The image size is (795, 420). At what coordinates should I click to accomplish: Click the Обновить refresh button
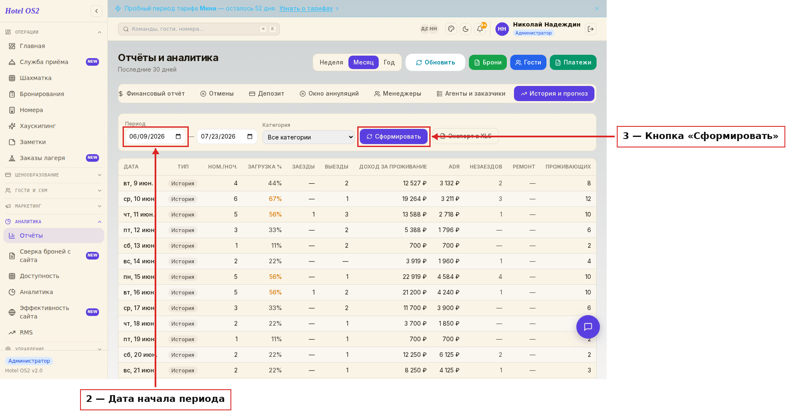click(x=435, y=62)
